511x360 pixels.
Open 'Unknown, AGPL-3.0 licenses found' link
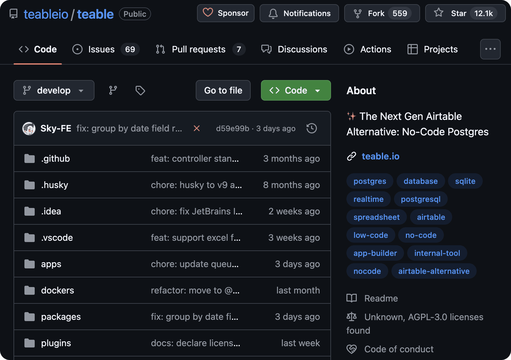tap(415, 324)
